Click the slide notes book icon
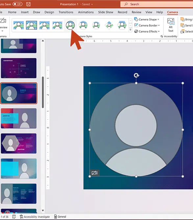This screenshot has height=220, width=193. (14, 217)
